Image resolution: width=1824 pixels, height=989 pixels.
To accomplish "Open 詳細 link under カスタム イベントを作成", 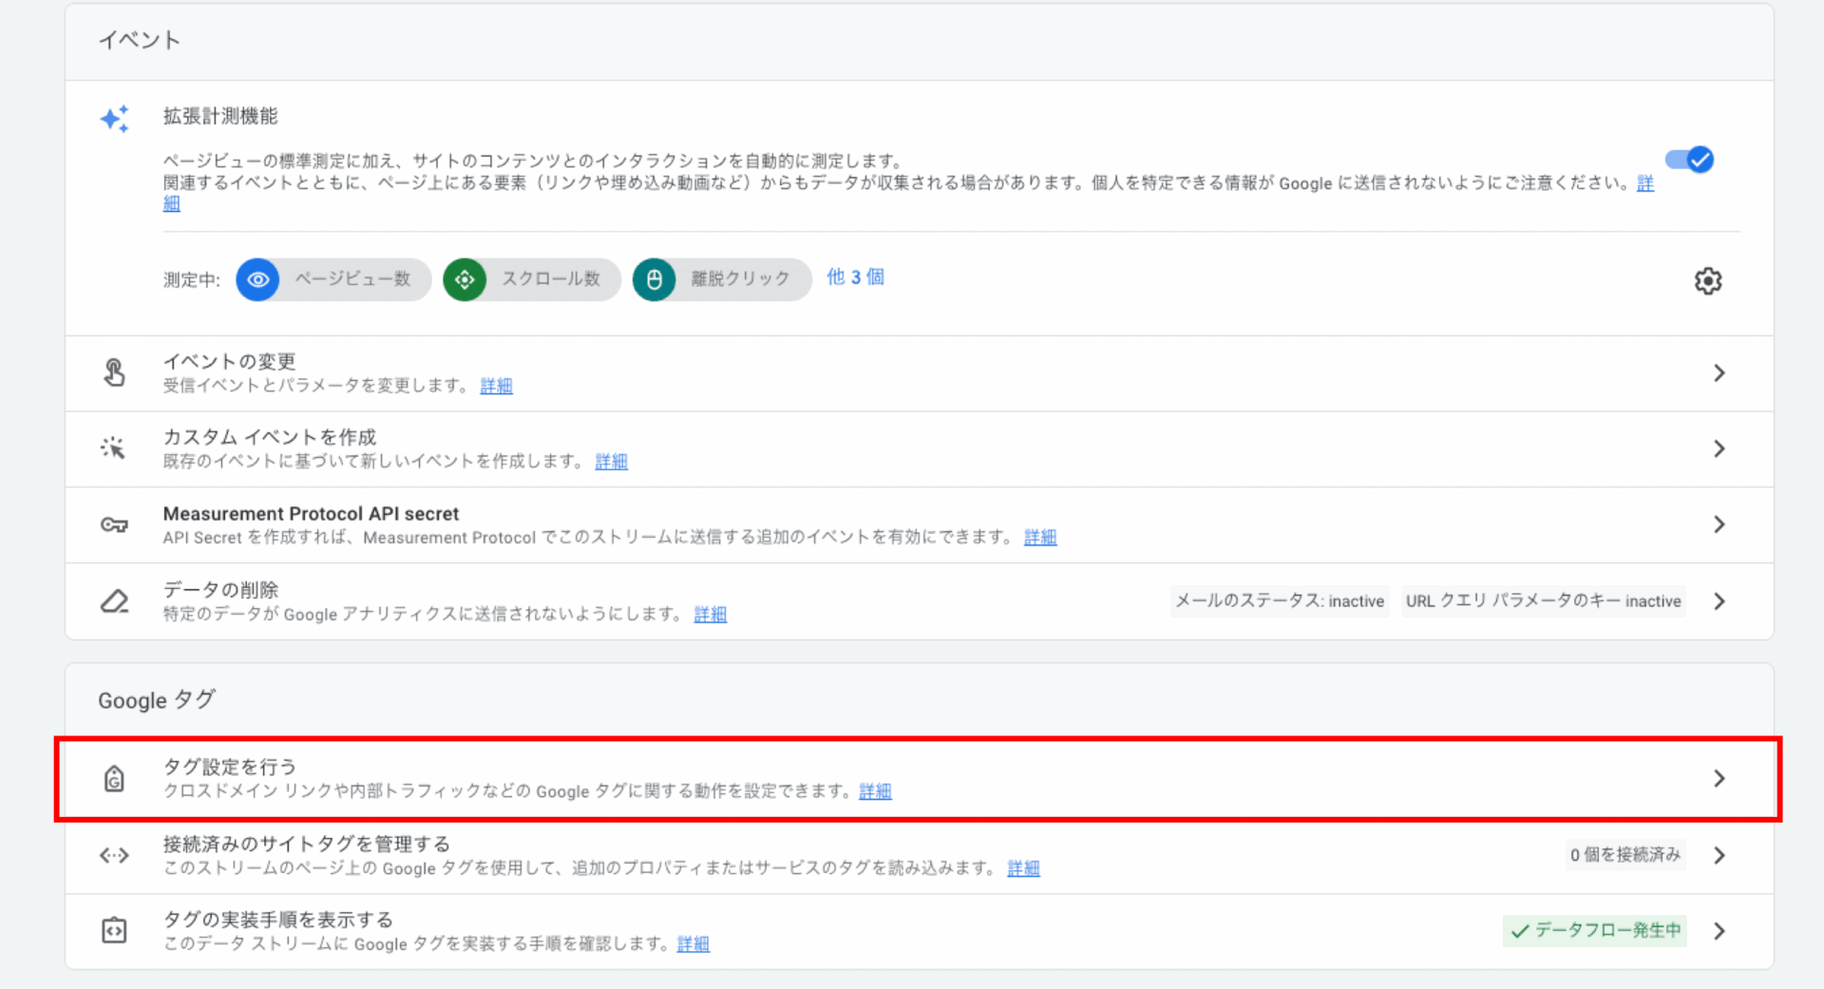I will pyautogui.click(x=611, y=462).
